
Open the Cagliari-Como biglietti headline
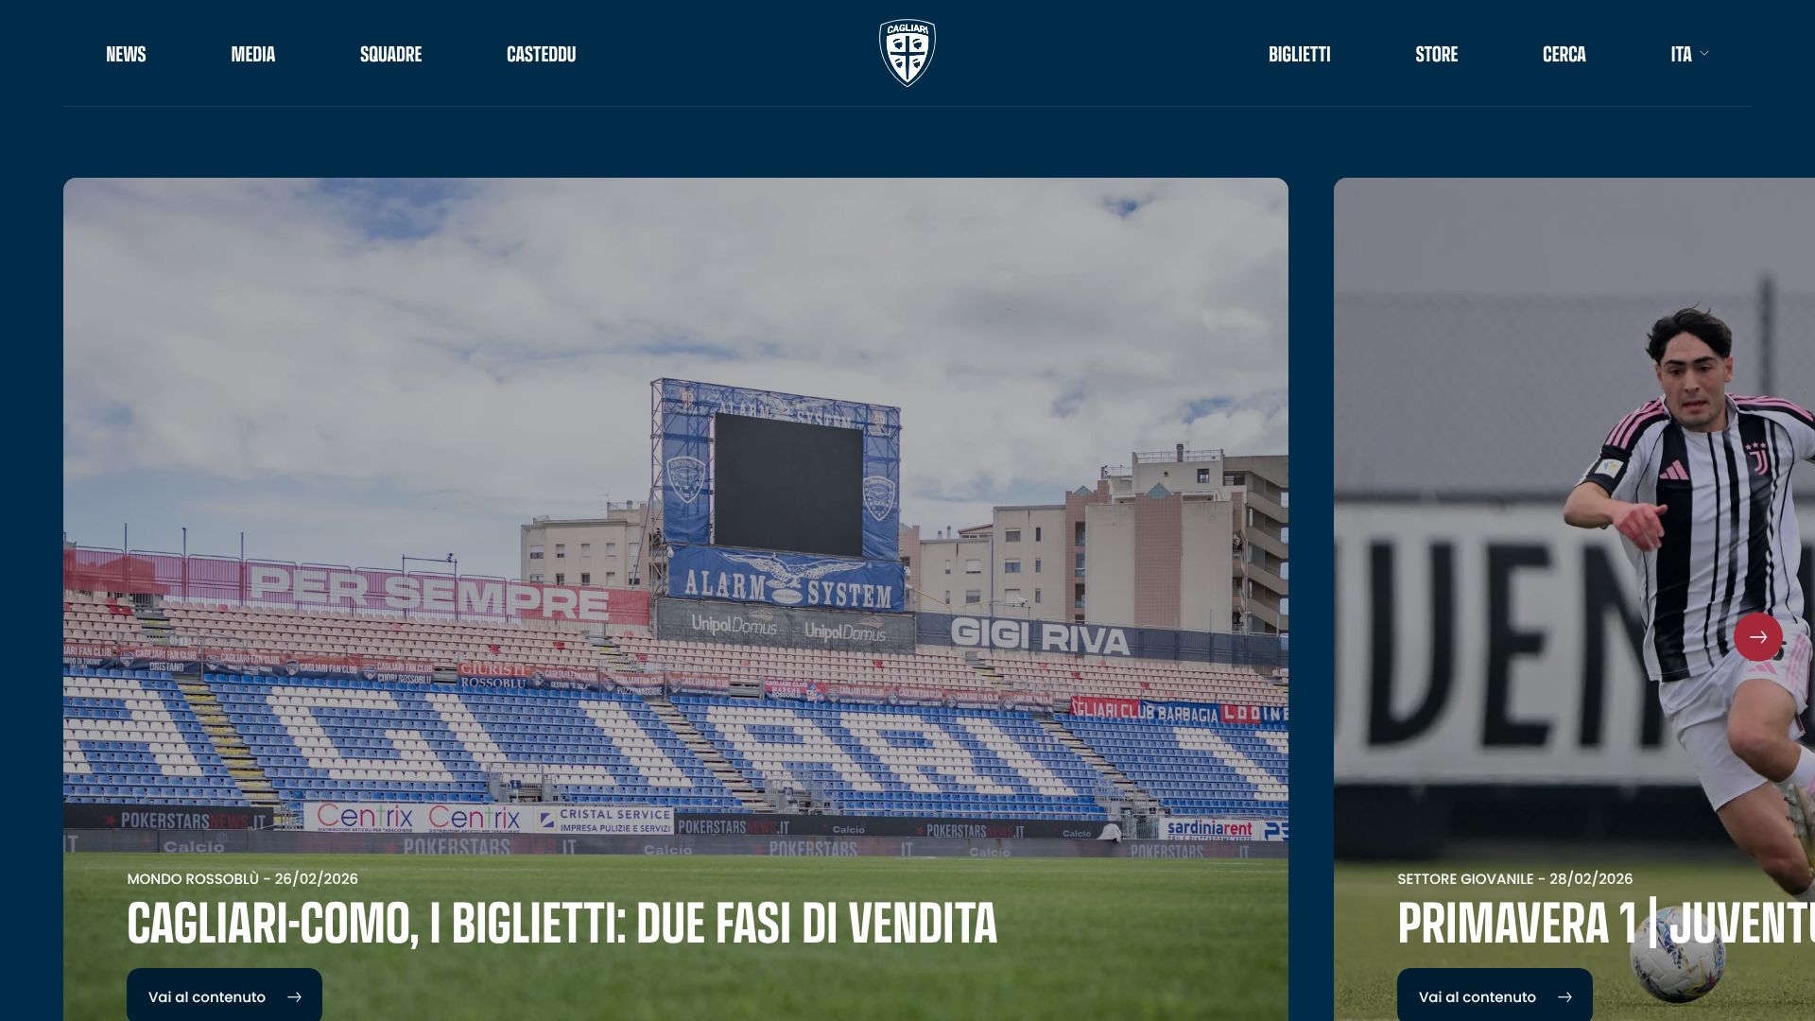click(x=562, y=924)
